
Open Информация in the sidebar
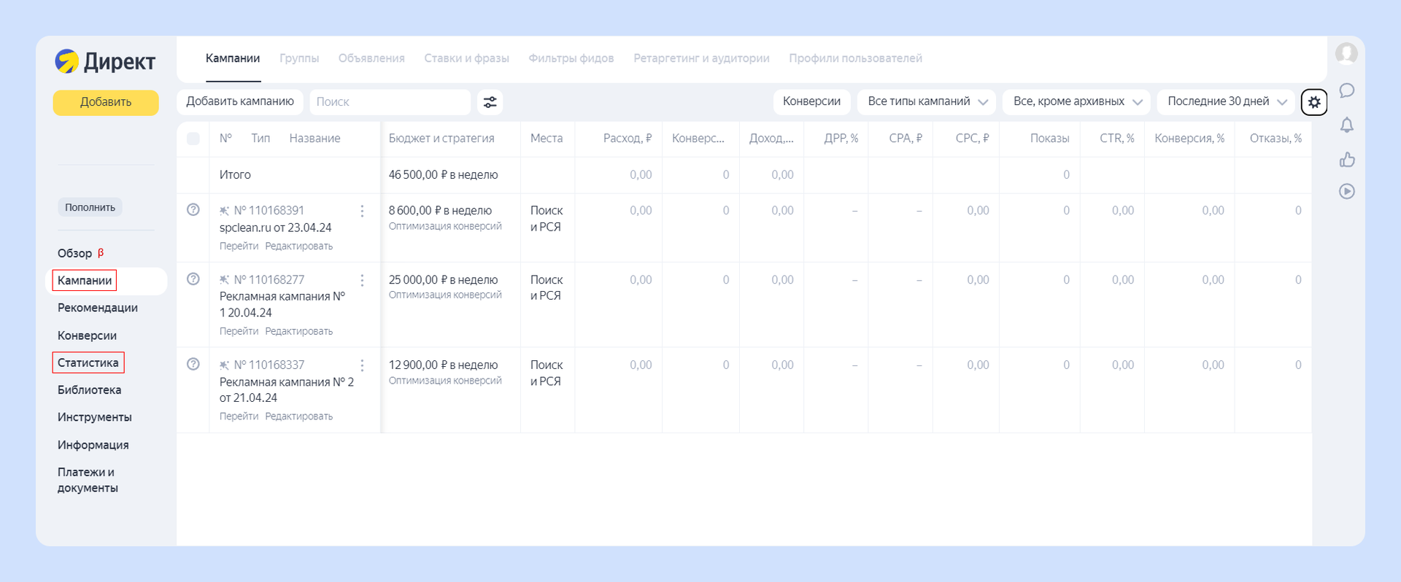click(x=93, y=445)
